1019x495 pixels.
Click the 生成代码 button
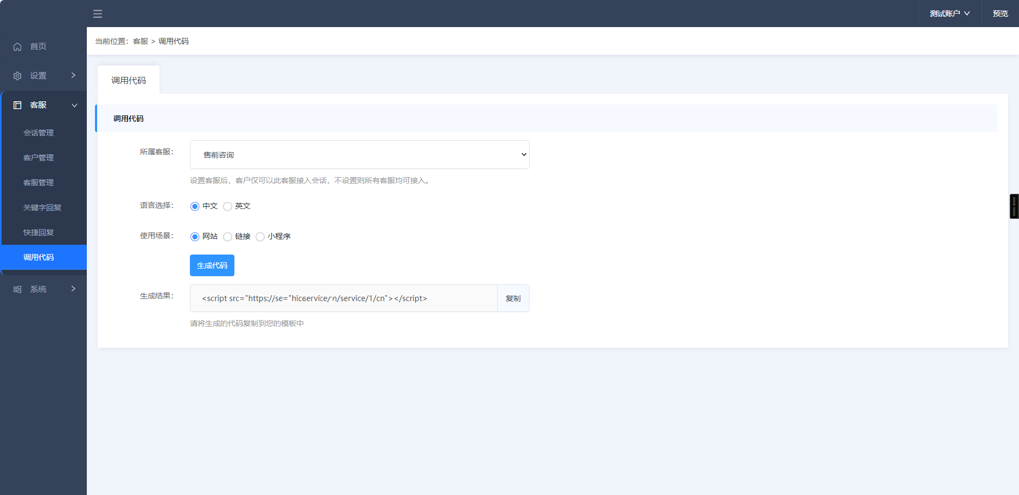pos(212,265)
